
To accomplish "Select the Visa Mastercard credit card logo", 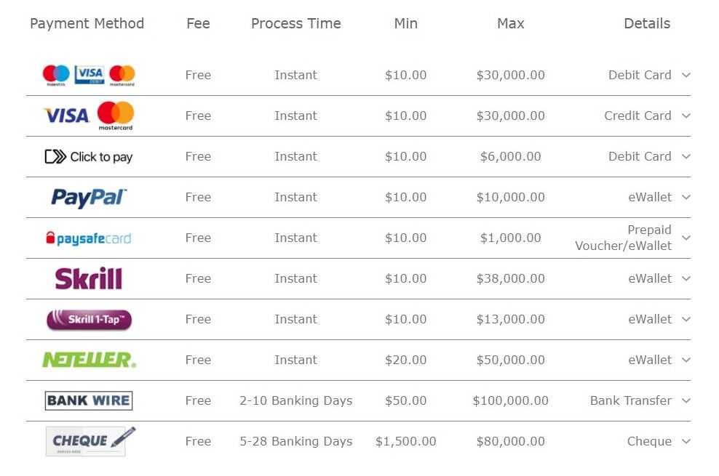I will pyautogui.click(x=89, y=116).
